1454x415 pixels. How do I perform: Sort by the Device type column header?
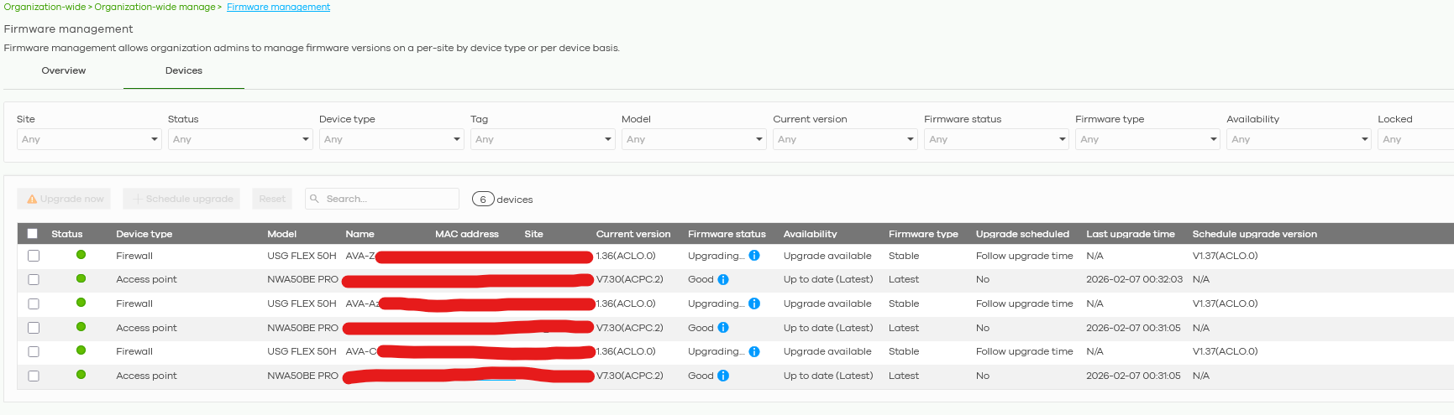pos(144,234)
